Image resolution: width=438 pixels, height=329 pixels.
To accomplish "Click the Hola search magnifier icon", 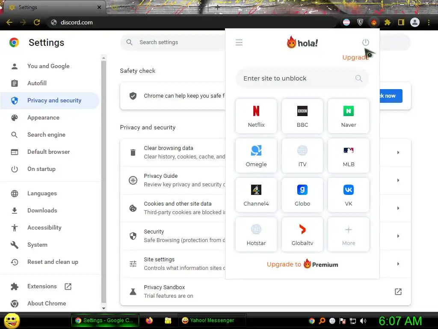I will [359, 78].
